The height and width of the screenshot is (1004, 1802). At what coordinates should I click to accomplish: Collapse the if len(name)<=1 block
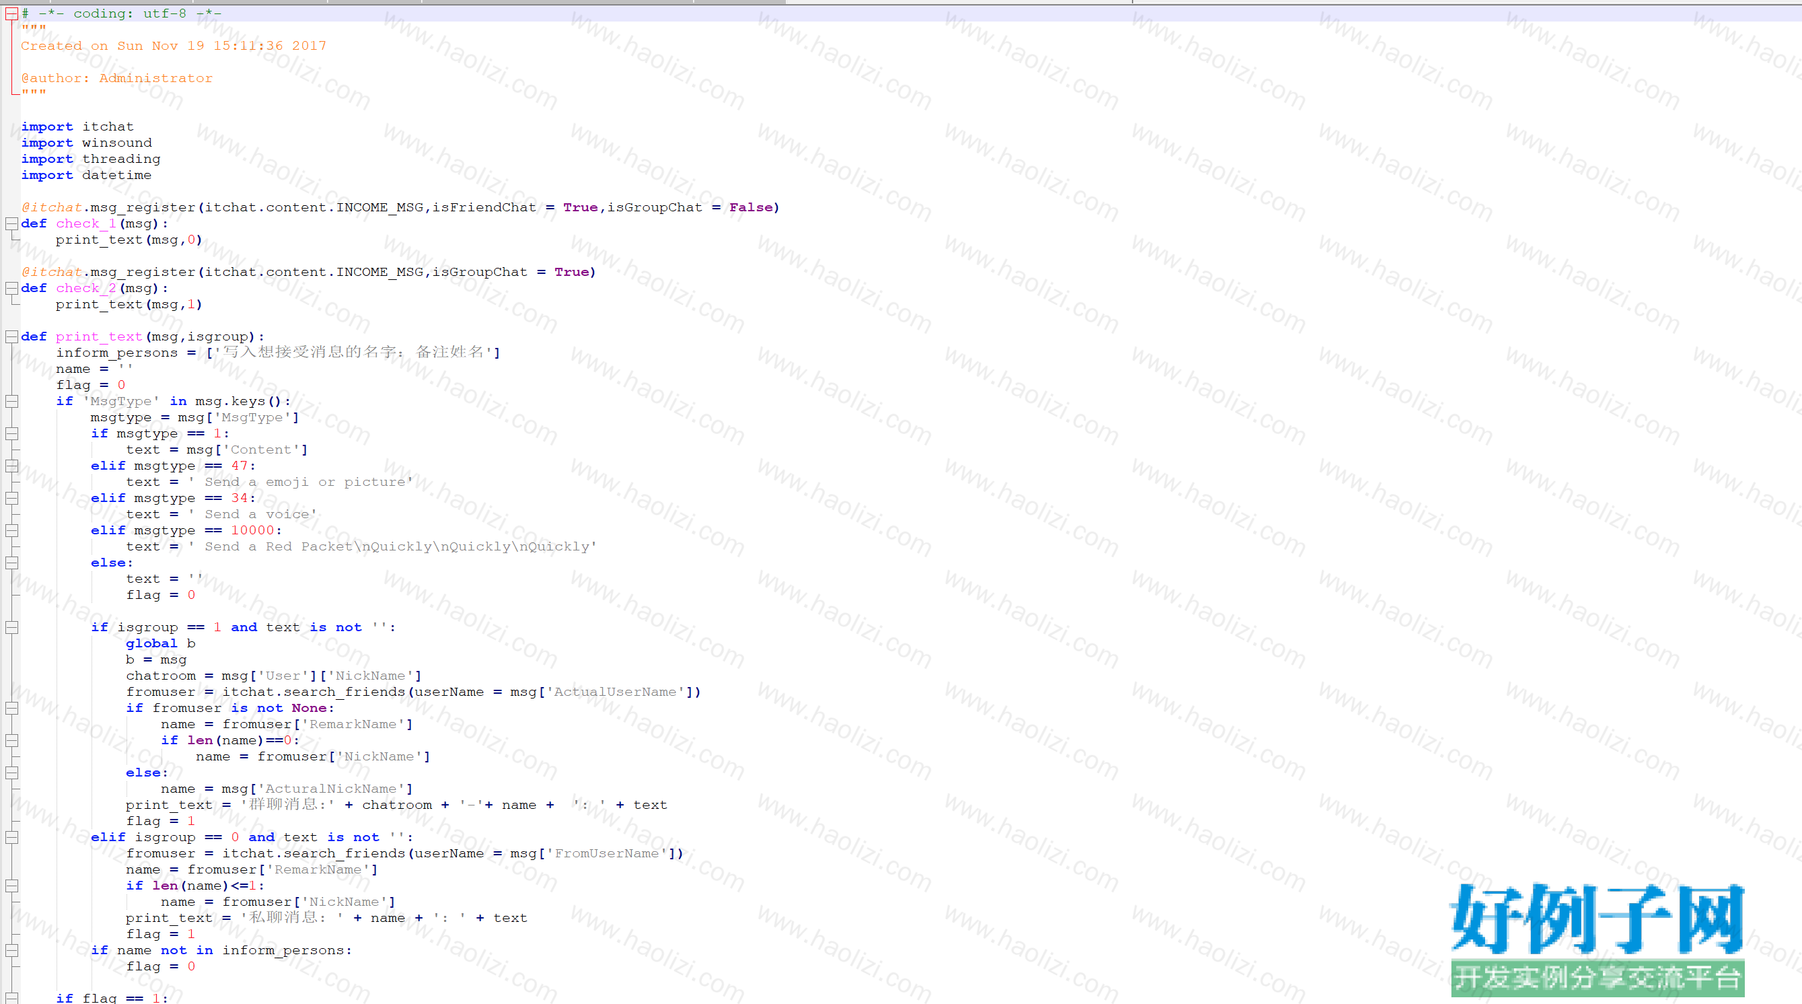click(x=11, y=886)
